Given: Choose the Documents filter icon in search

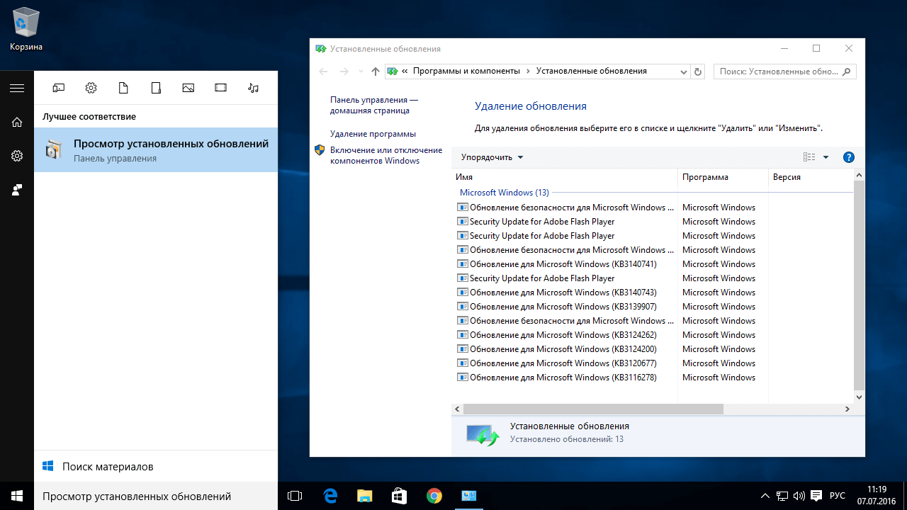Looking at the screenshot, I should [123, 88].
